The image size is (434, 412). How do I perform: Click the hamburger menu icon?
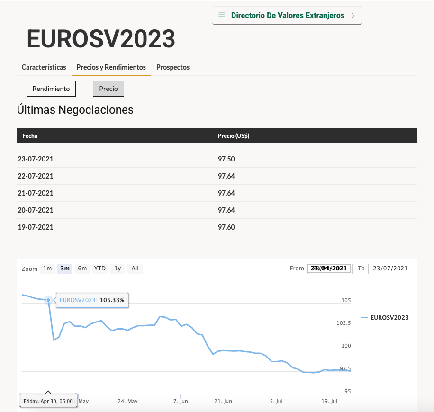click(221, 15)
